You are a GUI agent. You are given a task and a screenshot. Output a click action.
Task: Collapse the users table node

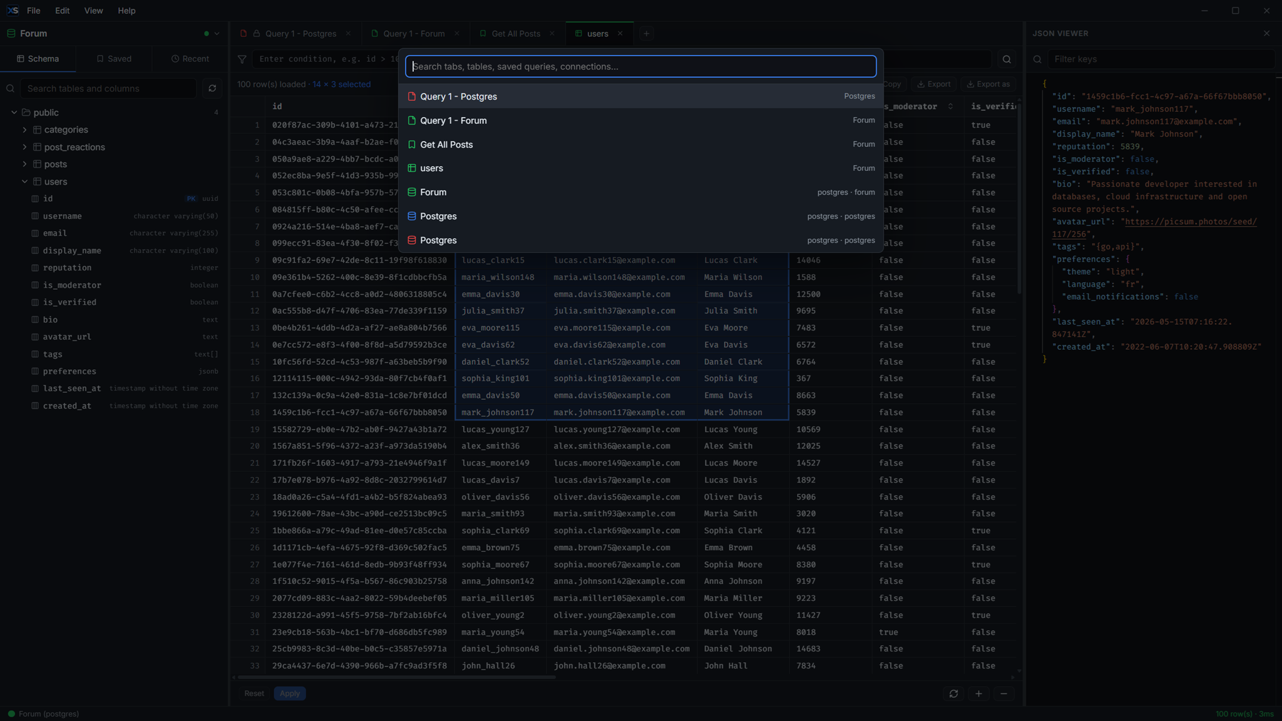(x=24, y=182)
